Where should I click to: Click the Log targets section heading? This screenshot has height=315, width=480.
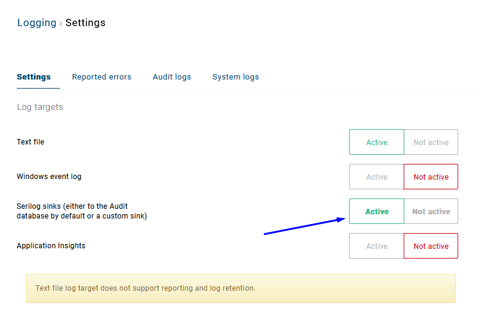40,107
